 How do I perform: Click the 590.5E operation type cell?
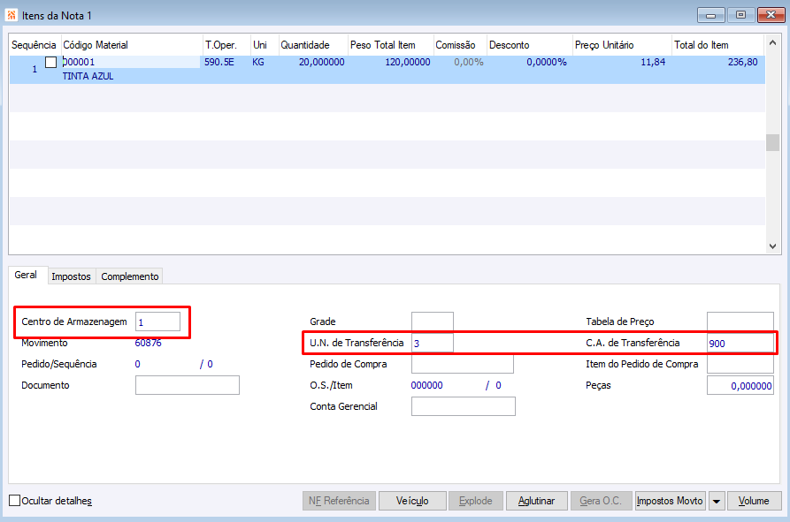click(x=219, y=62)
